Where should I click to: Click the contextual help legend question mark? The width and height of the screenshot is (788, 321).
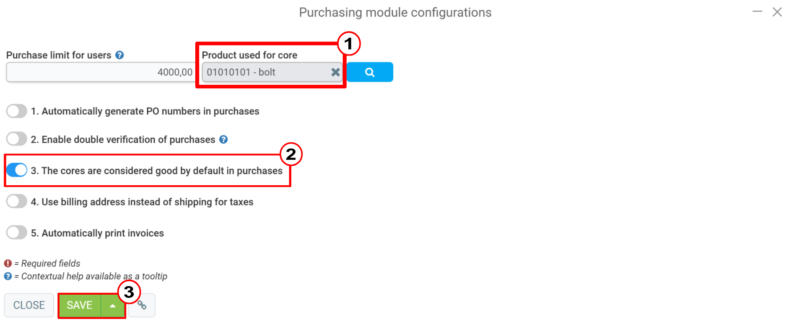click(x=9, y=276)
